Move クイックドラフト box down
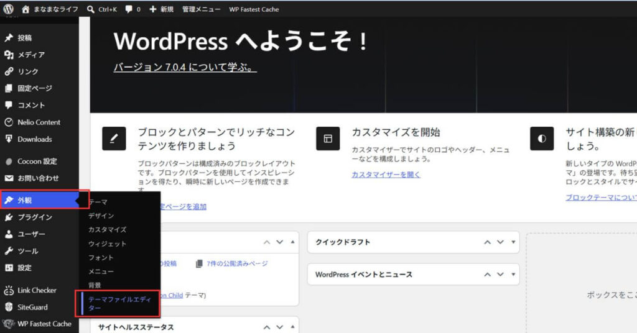This screenshot has width=637, height=333. click(x=501, y=242)
